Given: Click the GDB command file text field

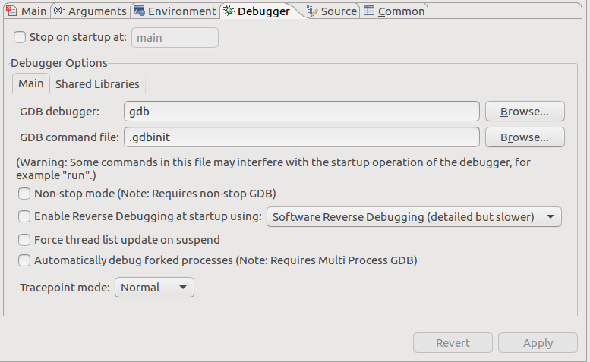Looking at the screenshot, I should (x=301, y=137).
